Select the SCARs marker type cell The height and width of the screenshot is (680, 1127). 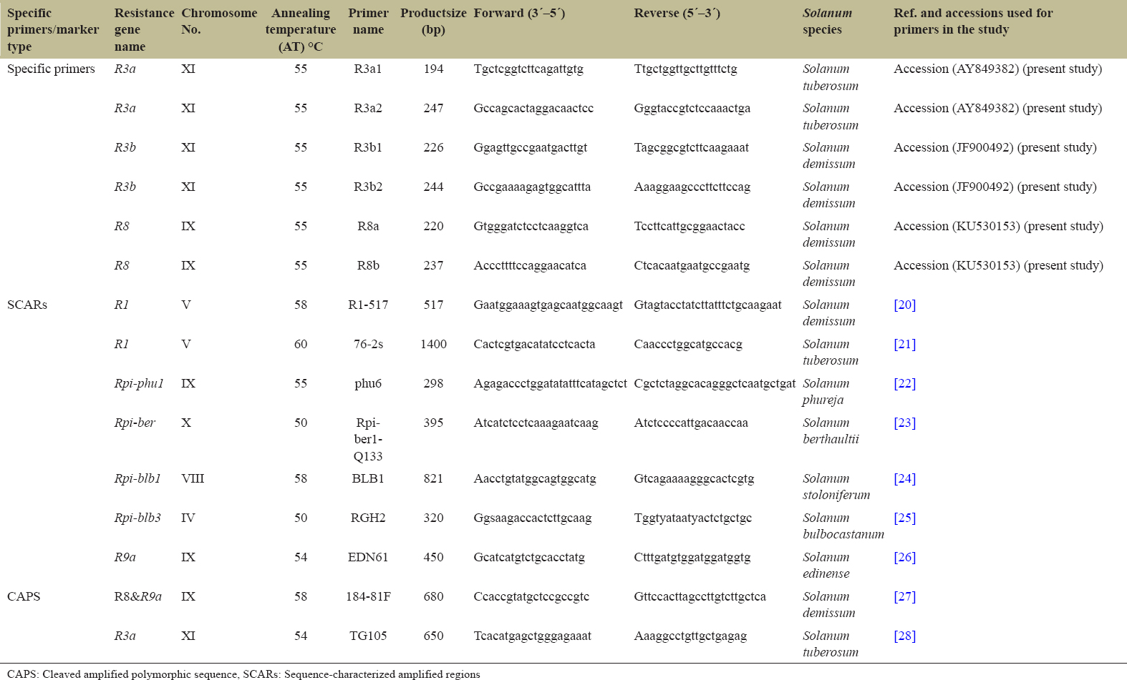click(27, 305)
